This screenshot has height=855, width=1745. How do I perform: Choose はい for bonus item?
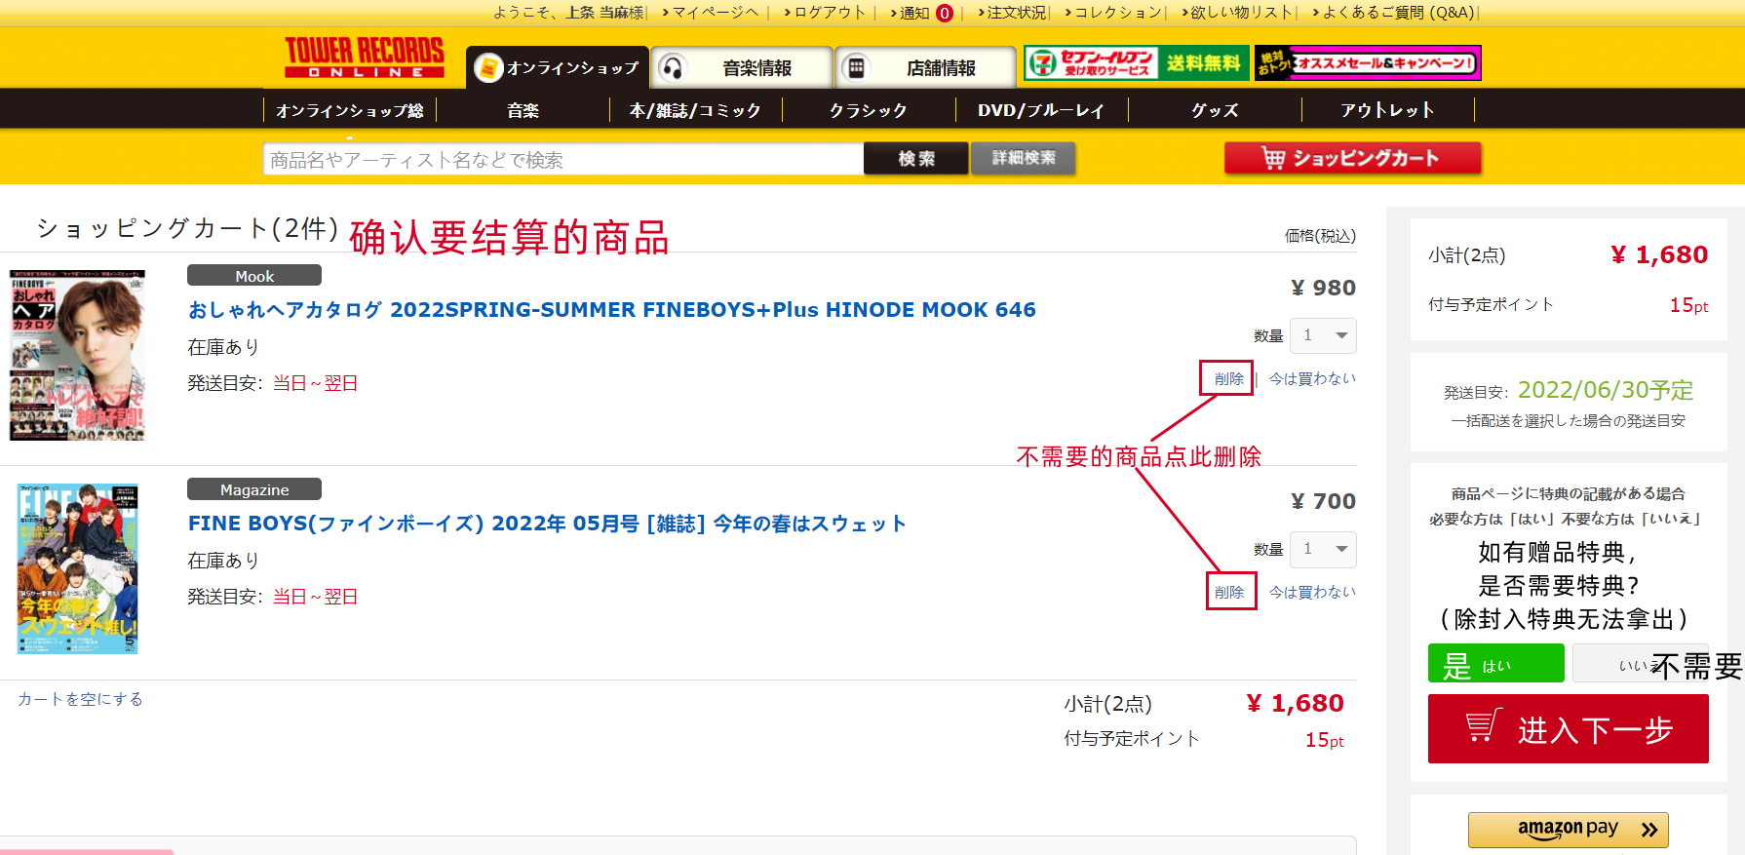pyautogui.click(x=1495, y=664)
